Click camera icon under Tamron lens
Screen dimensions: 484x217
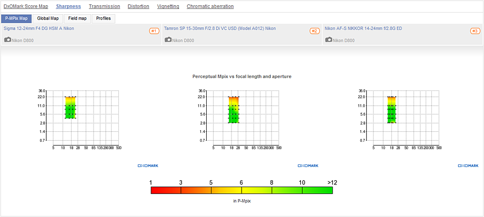168,39
